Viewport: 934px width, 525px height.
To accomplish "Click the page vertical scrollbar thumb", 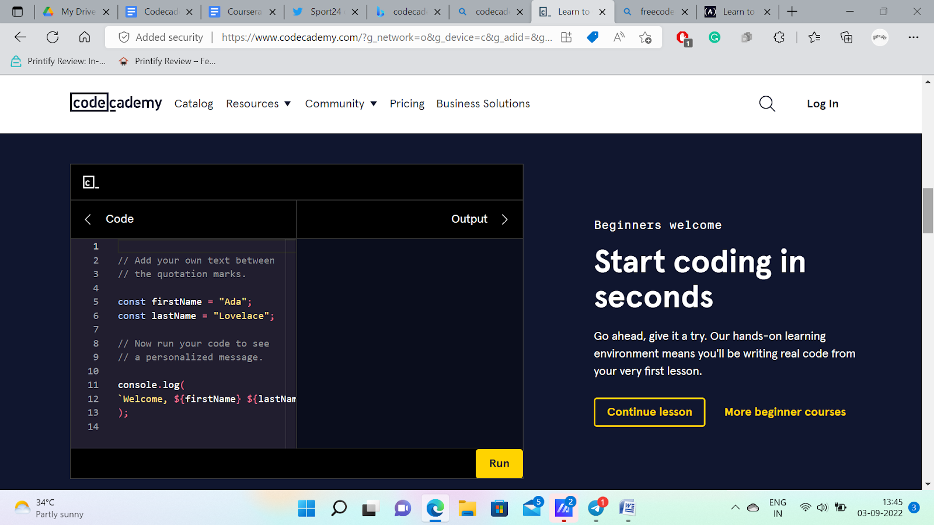I will click(x=928, y=211).
